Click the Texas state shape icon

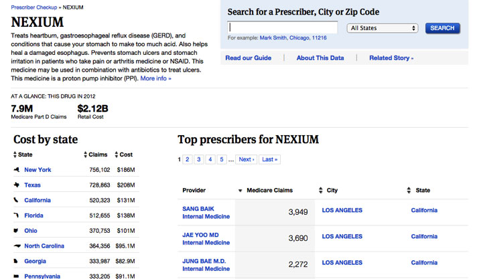(x=17, y=185)
